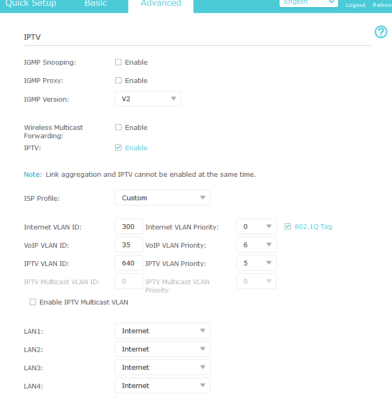Enable the IGMP Proxy checkbox
The height and width of the screenshot is (401, 392).
click(x=118, y=80)
